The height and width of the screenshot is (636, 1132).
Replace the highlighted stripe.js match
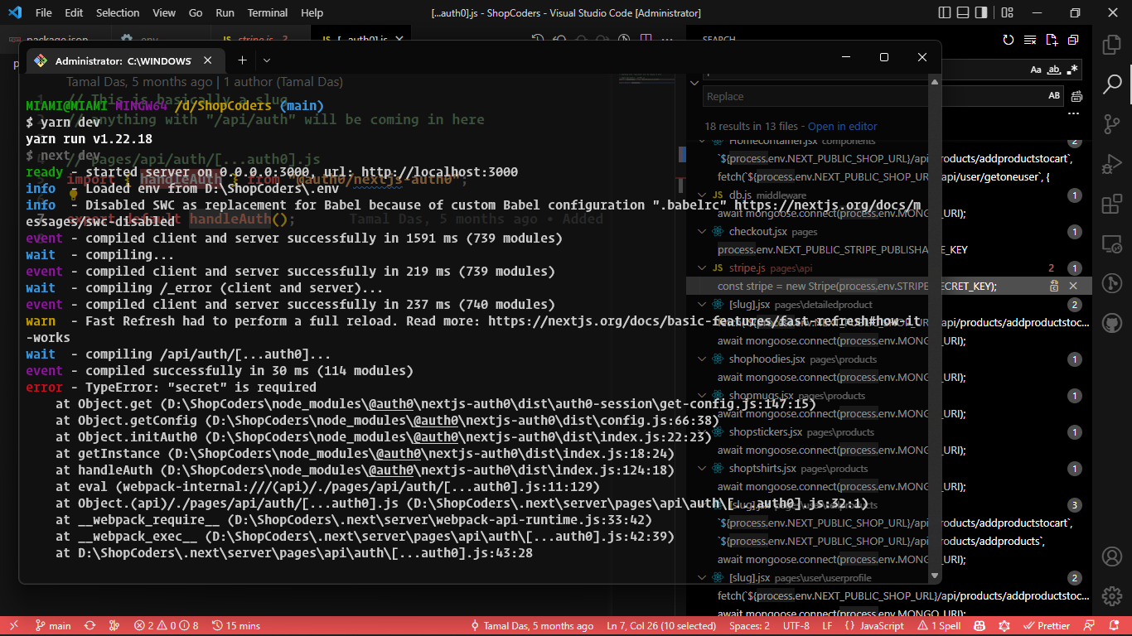1054,286
